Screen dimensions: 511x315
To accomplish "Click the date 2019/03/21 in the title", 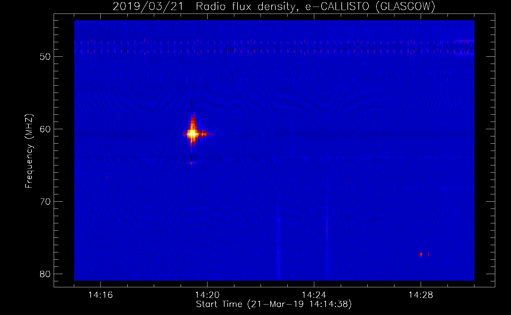I will (148, 6).
